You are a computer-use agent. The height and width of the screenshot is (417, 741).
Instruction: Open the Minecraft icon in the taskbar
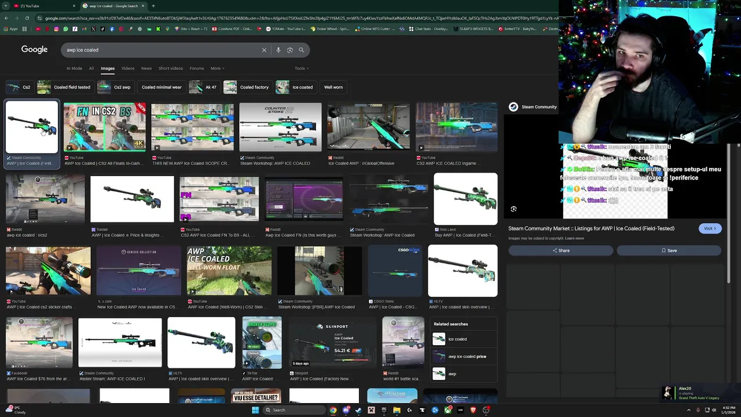tap(371, 410)
